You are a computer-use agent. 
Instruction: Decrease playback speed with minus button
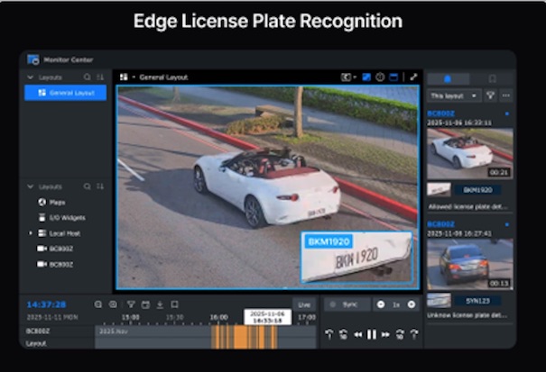[381, 304]
